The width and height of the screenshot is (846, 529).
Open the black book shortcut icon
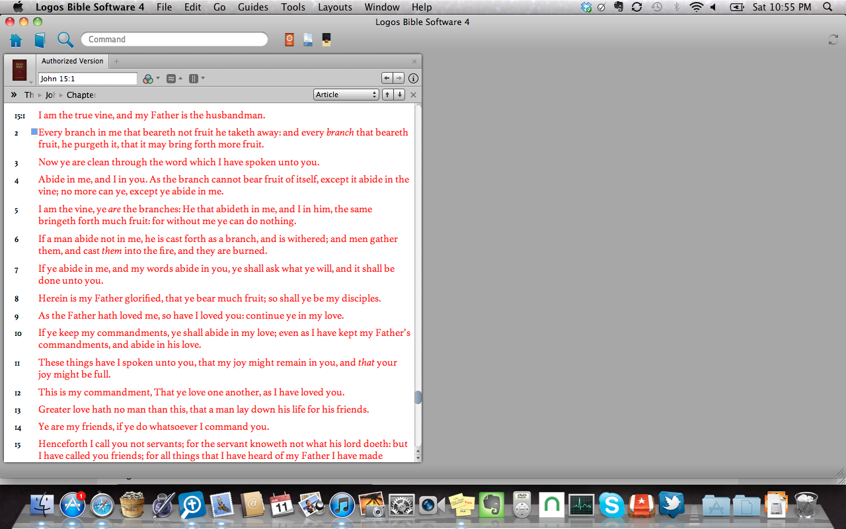point(327,40)
